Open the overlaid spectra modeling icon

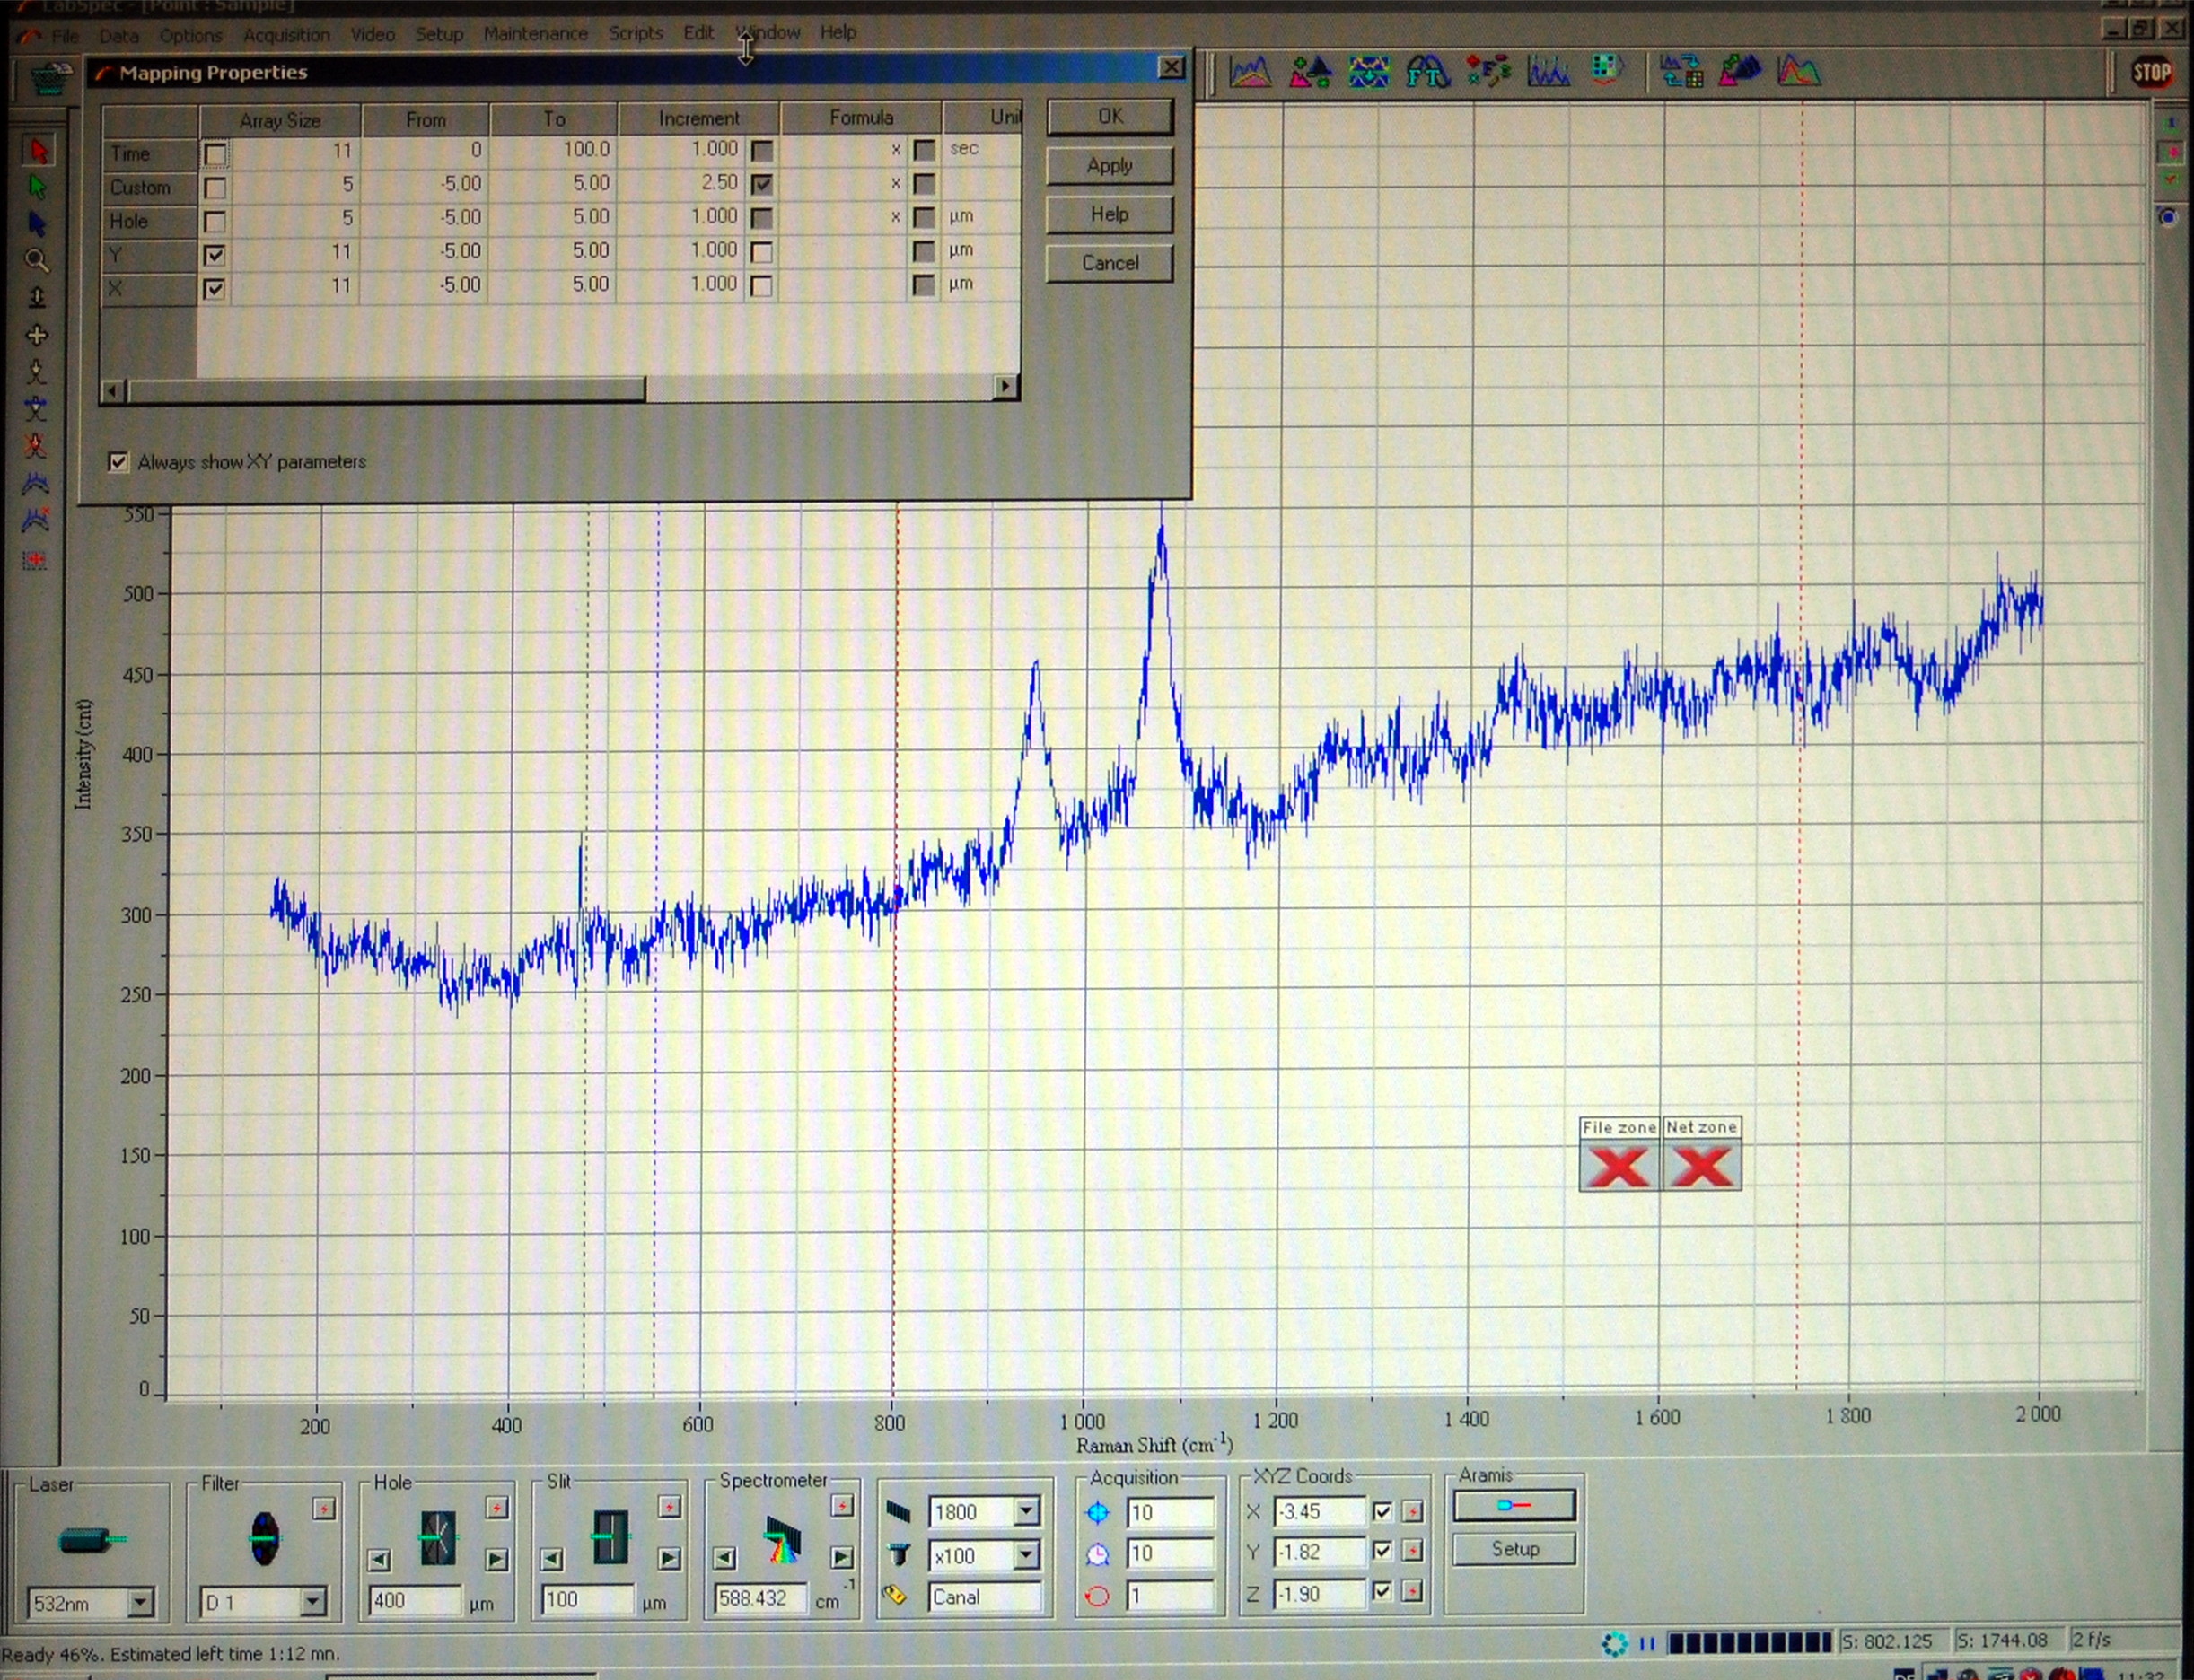point(1799,71)
